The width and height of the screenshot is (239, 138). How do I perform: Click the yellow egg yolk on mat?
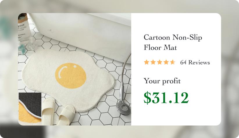pyautogui.click(x=71, y=76)
